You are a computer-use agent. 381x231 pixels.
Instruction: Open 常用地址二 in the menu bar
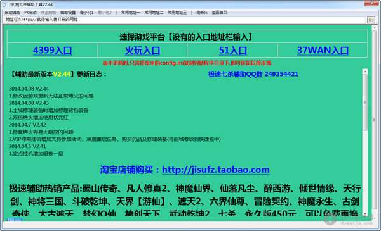click(154, 13)
